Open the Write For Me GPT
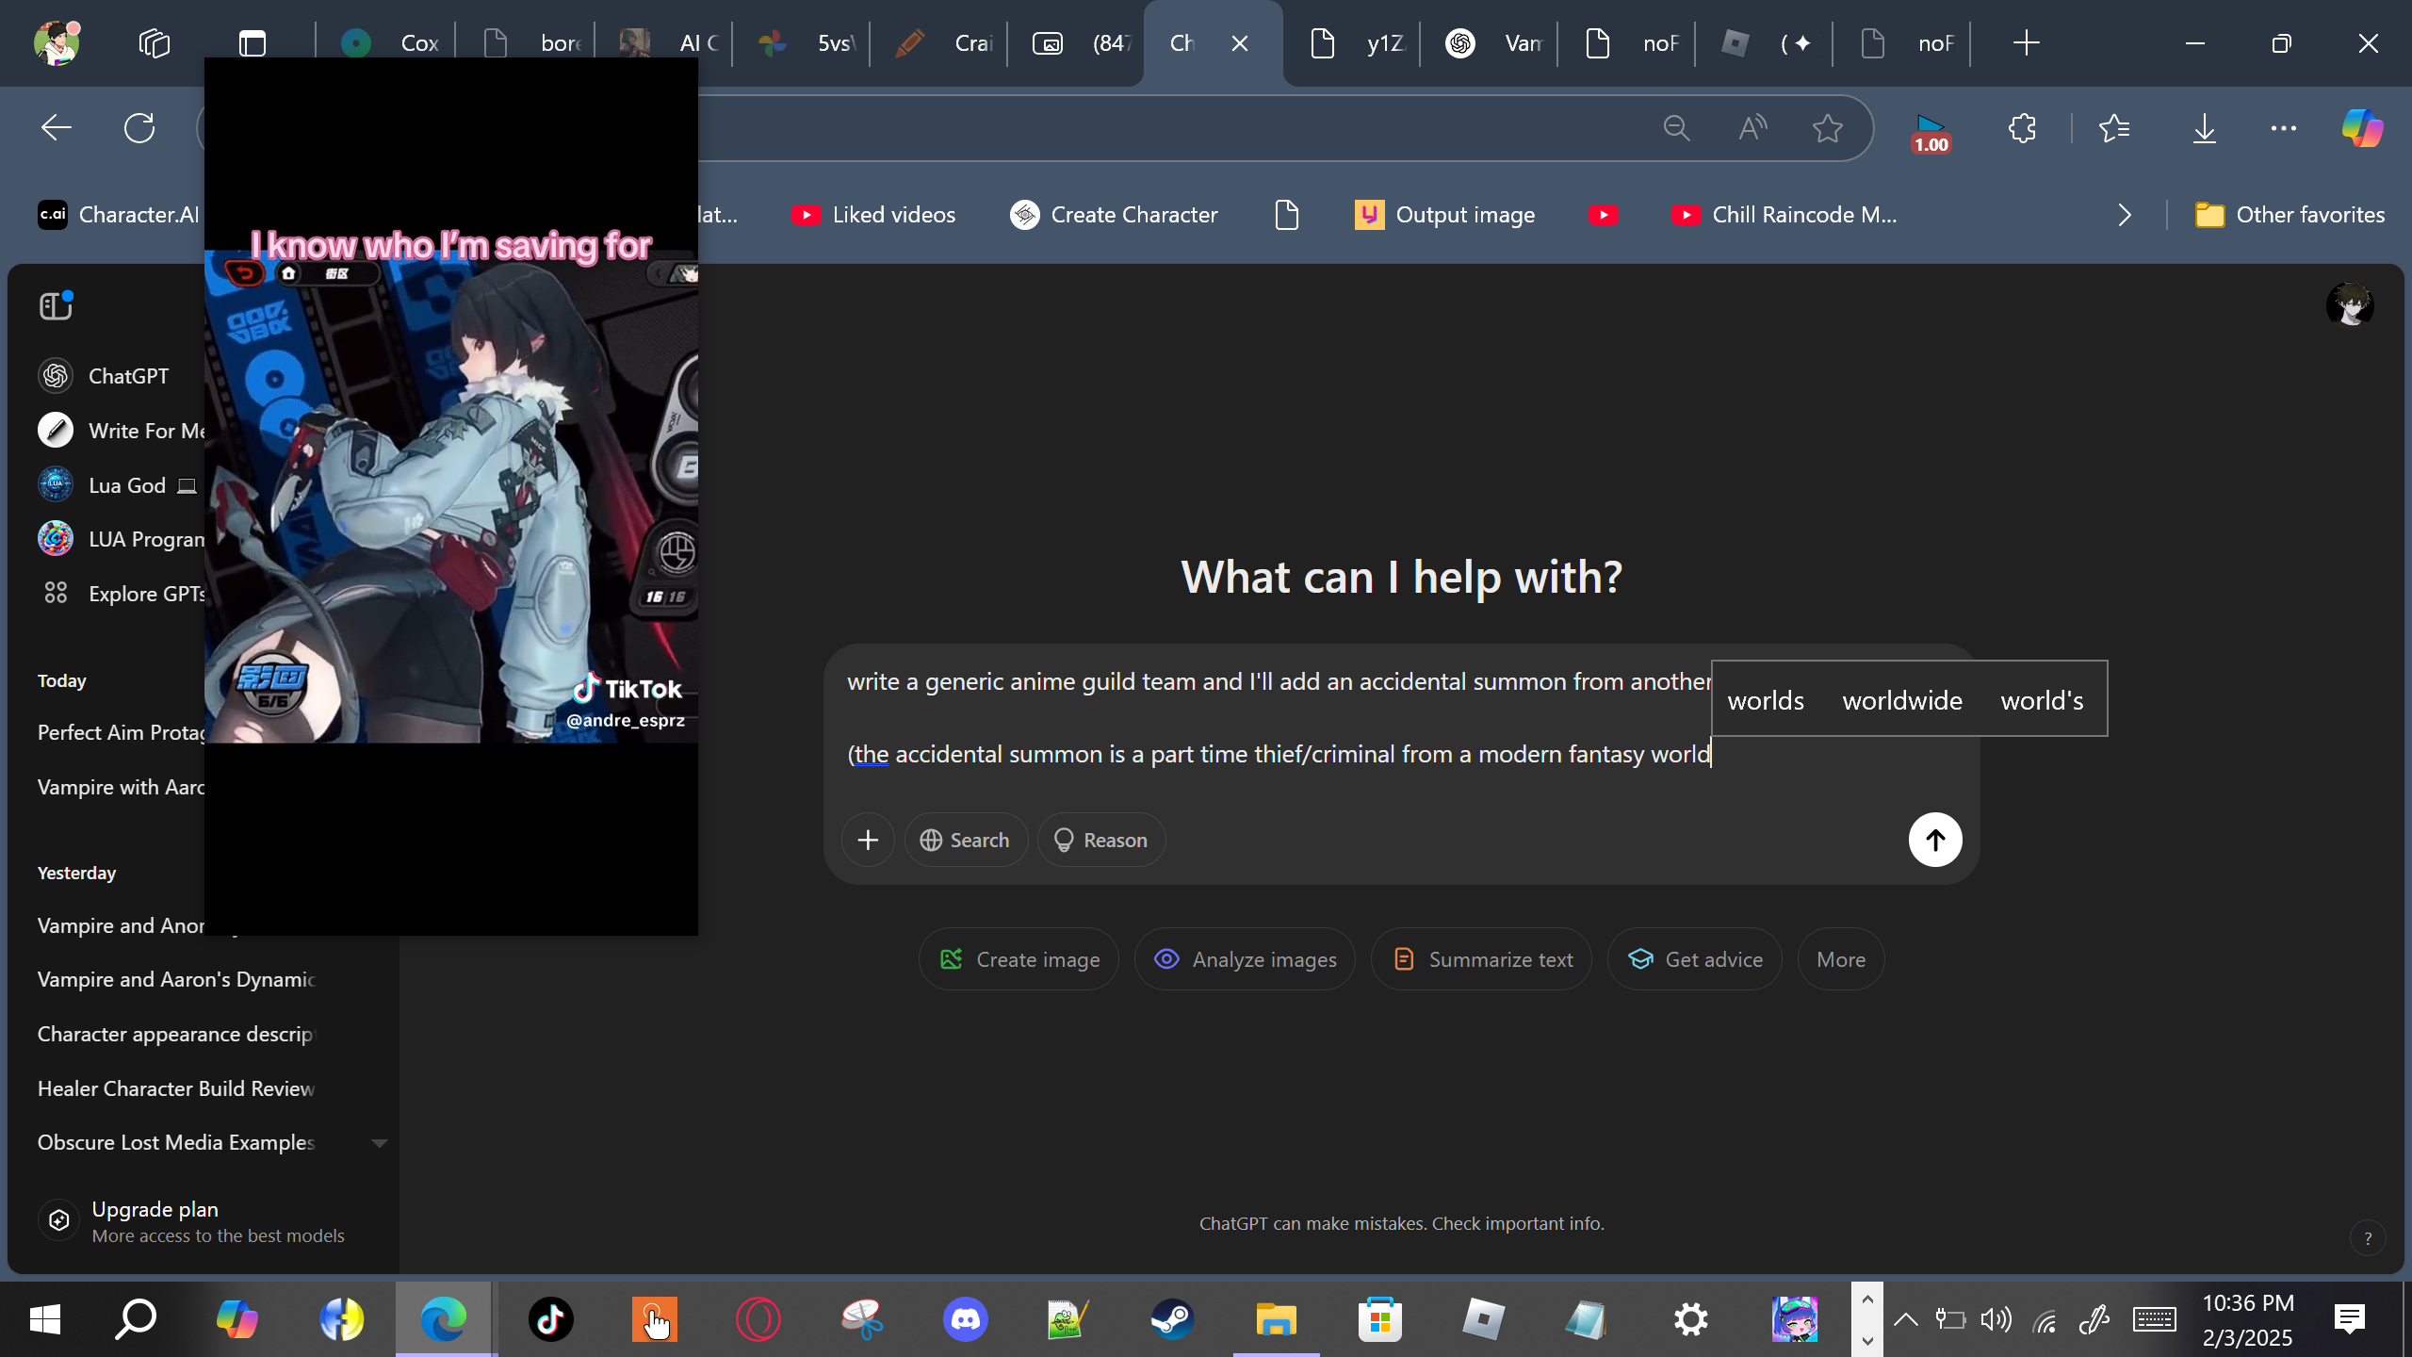 pyautogui.click(x=121, y=431)
